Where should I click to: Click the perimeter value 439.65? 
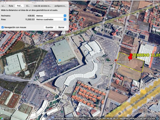point(31,16)
